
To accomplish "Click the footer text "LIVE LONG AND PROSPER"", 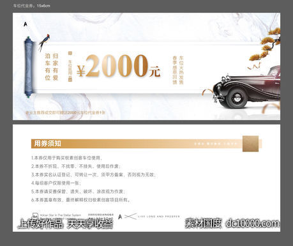I will click(x=159, y=217).
